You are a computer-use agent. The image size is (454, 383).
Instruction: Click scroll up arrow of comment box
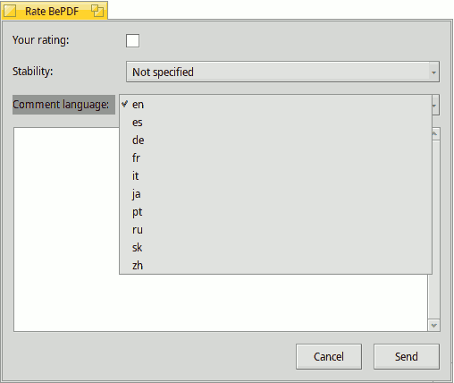coord(435,133)
